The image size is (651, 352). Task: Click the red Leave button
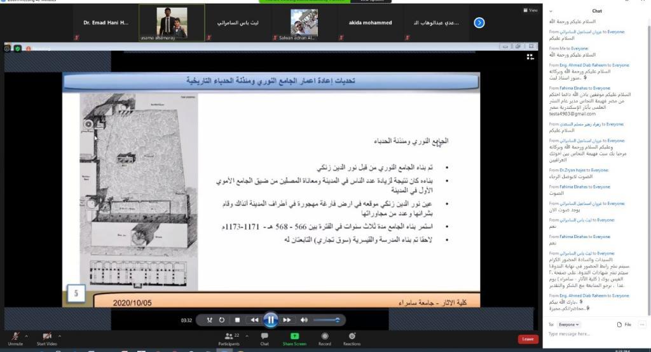[x=528, y=339]
